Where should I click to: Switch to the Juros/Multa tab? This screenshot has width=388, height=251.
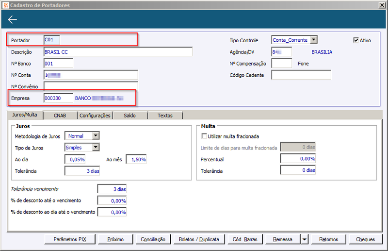coord(25,115)
